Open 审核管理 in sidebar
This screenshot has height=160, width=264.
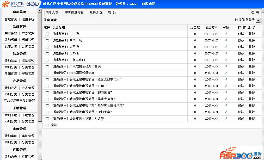pos(28,73)
